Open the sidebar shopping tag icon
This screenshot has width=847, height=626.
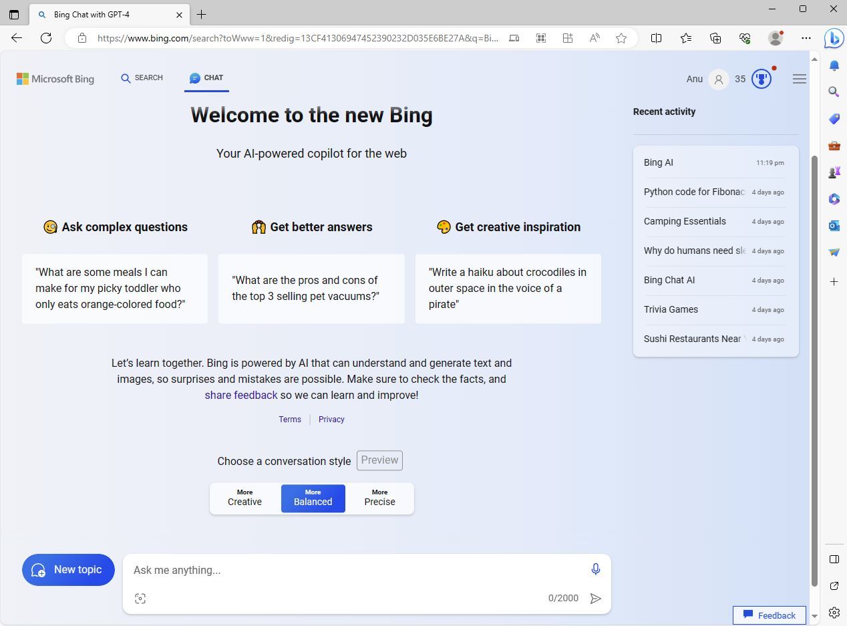[x=834, y=119]
